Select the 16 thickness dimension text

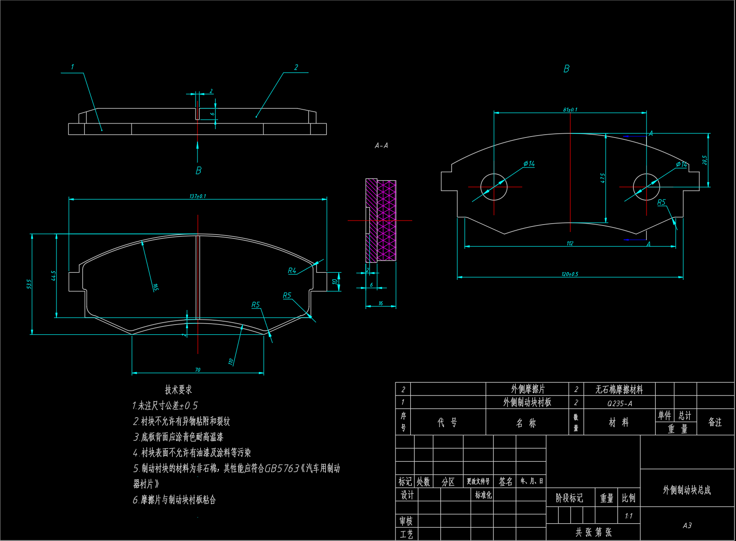coord(381,303)
